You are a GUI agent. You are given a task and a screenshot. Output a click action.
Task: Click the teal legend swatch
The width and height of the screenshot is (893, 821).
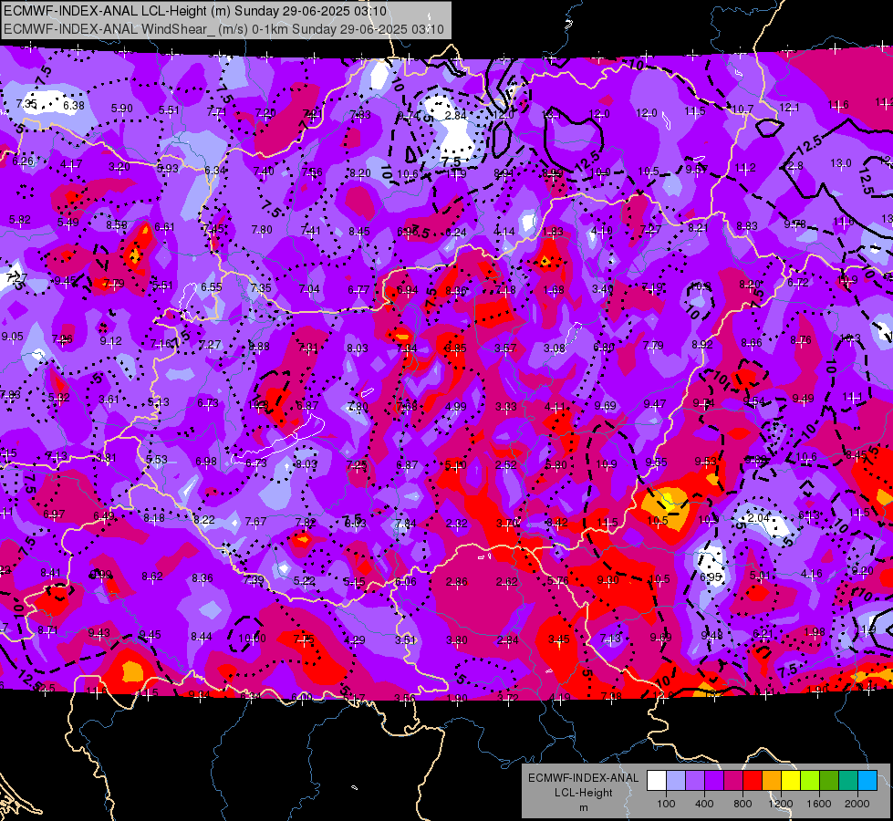848,781
